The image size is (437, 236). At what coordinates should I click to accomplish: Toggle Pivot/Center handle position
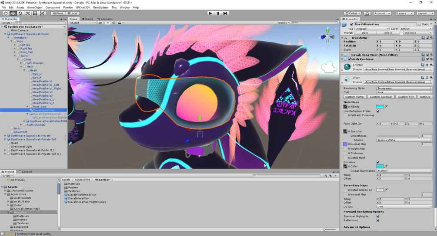(x=58, y=13)
